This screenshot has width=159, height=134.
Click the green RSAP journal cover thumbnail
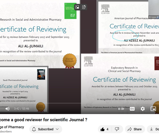[70, 11]
